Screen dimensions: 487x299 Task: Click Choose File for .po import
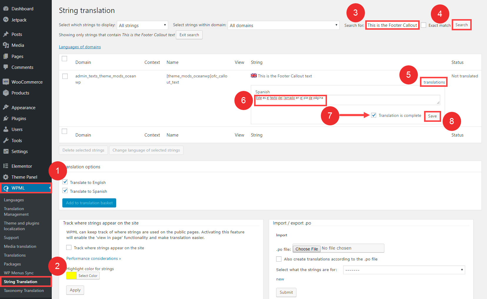pos(306,249)
